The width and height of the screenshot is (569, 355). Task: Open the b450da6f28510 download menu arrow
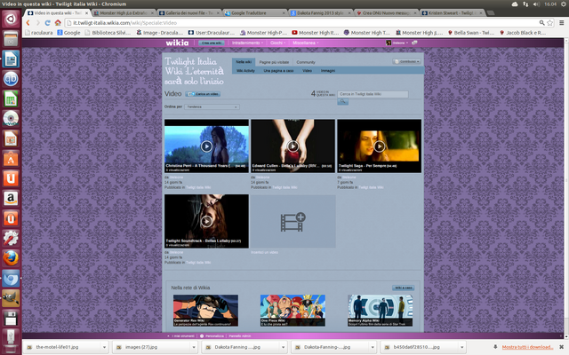pyautogui.click(x=462, y=347)
